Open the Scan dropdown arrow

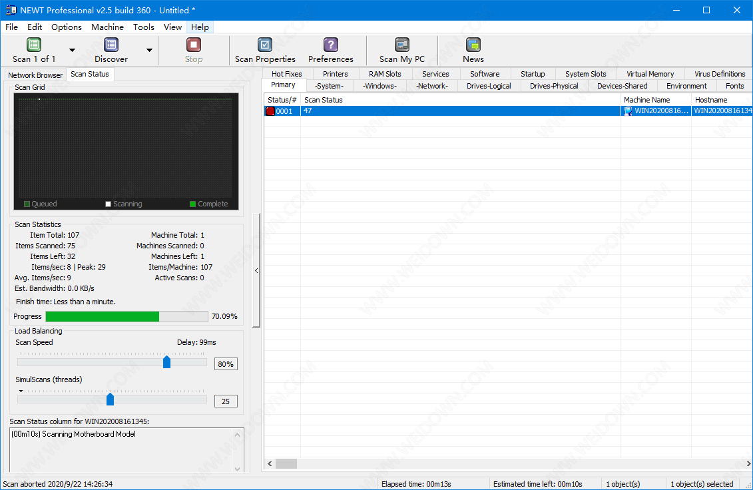click(72, 50)
